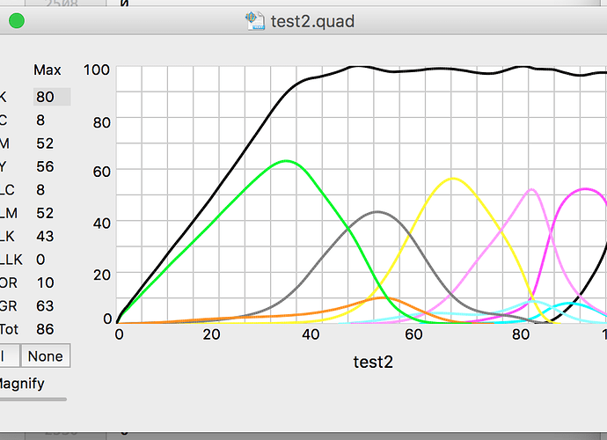The width and height of the screenshot is (607, 440).
Task: Select the OR channel max value 10
Action: [x=46, y=282]
